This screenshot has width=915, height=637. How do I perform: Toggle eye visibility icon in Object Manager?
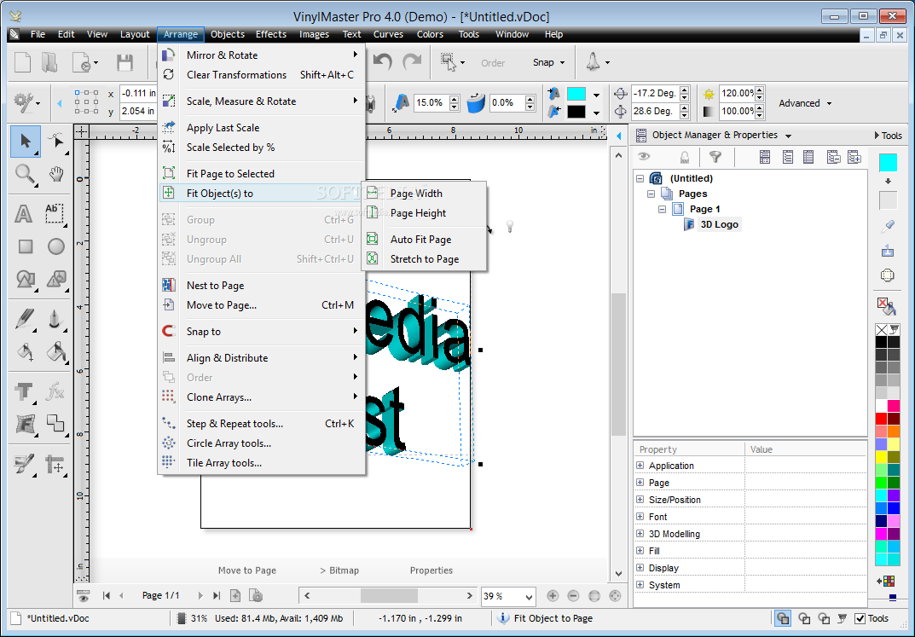point(644,156)
